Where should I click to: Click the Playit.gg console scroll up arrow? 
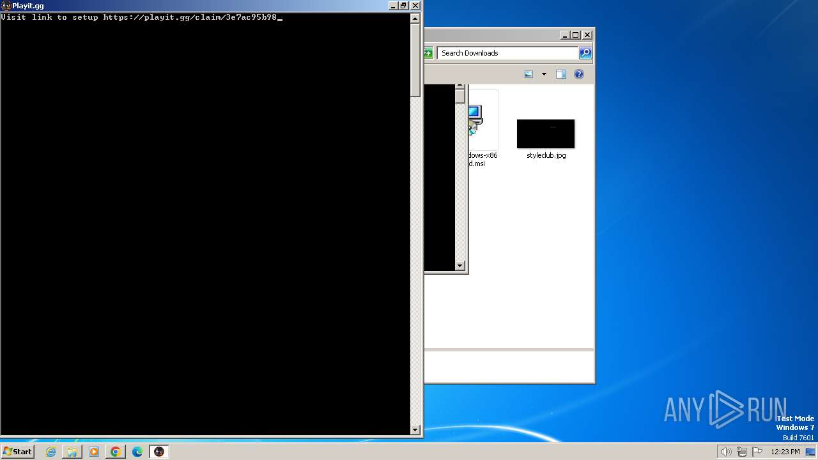click(415, 19)
